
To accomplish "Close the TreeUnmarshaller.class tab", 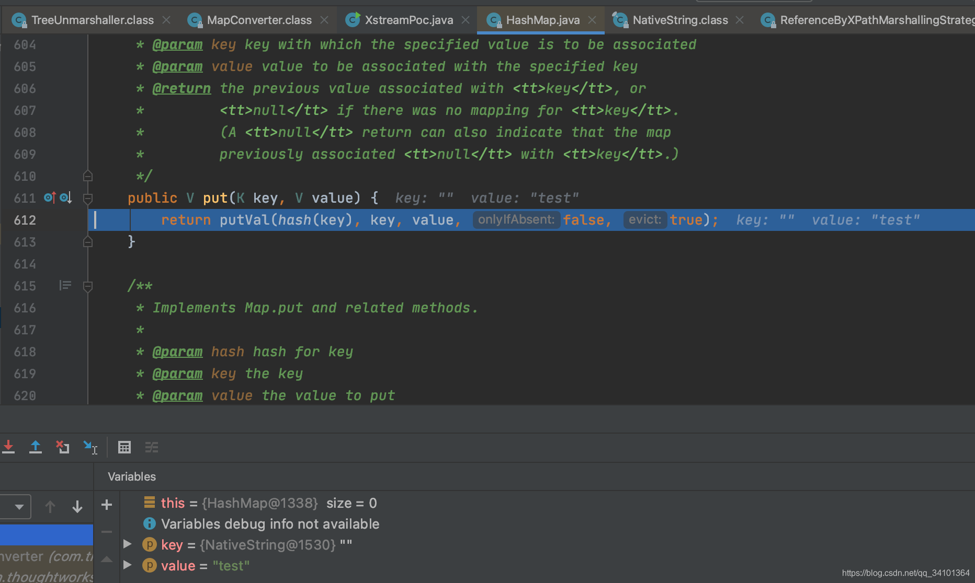I will tap(166, 20).
